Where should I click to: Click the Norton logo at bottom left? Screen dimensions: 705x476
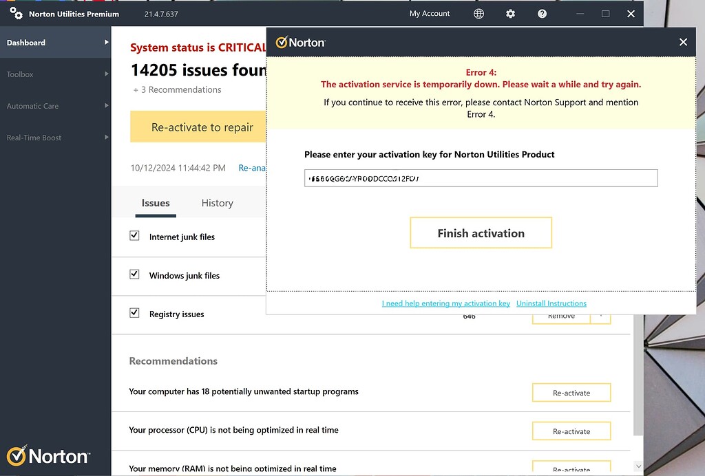[48, 456]
